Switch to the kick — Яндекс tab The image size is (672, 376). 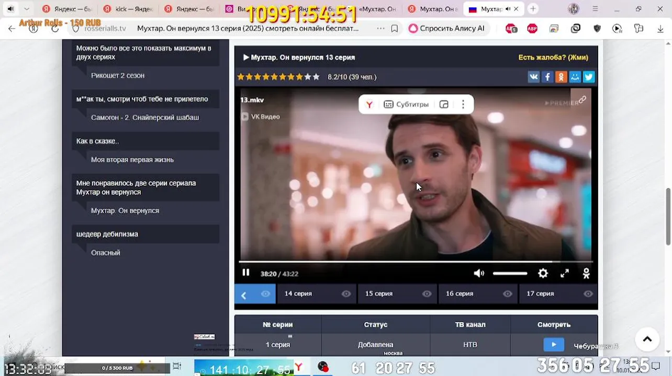point(128,9)
